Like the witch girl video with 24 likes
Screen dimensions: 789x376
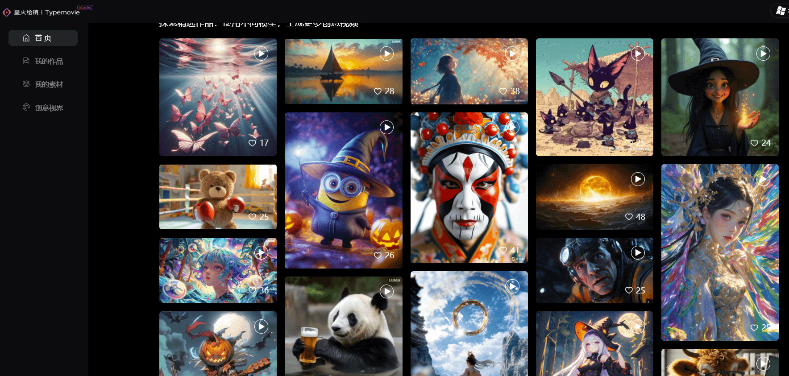tap(754, 143)
